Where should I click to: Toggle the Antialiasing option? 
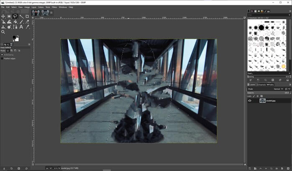coord(2,55)
